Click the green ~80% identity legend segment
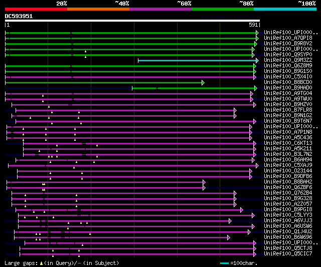Screen dimensions: 321x267 click(x=223, y=9)
